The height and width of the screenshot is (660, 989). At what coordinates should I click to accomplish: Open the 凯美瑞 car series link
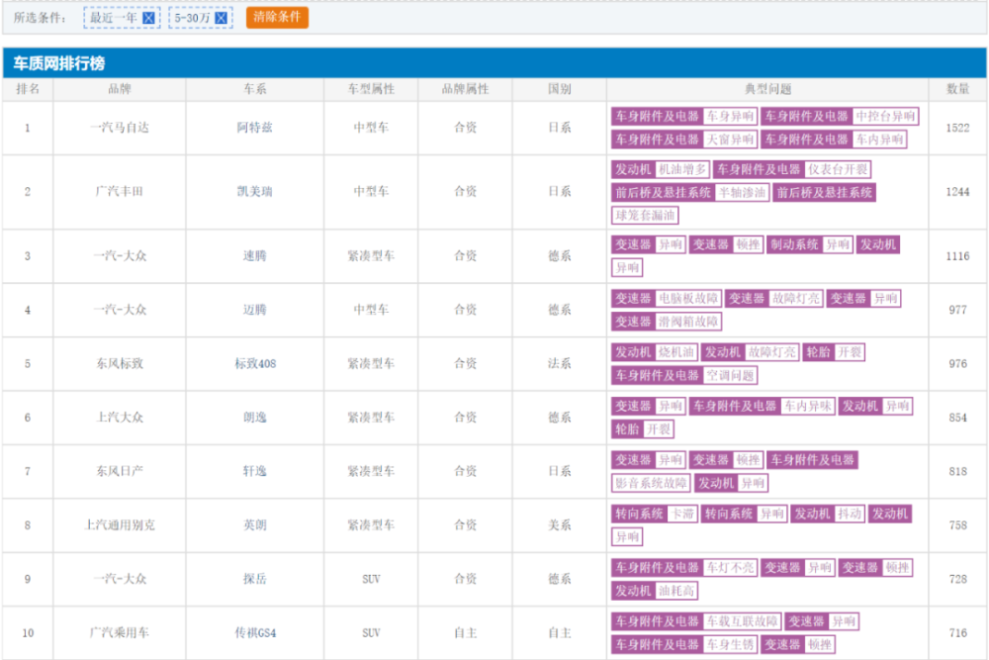[x=255, y=191]
